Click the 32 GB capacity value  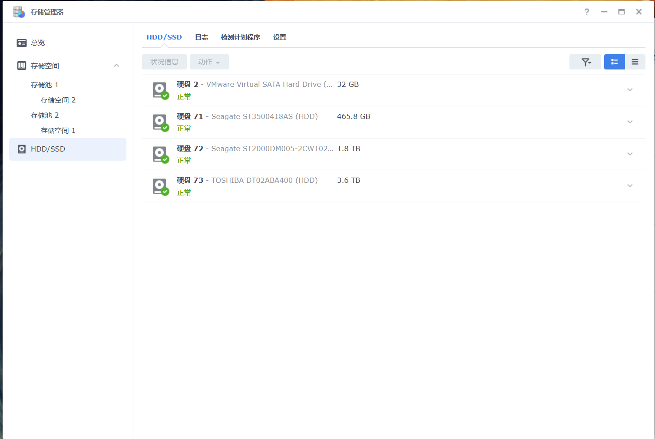[348, 85]
